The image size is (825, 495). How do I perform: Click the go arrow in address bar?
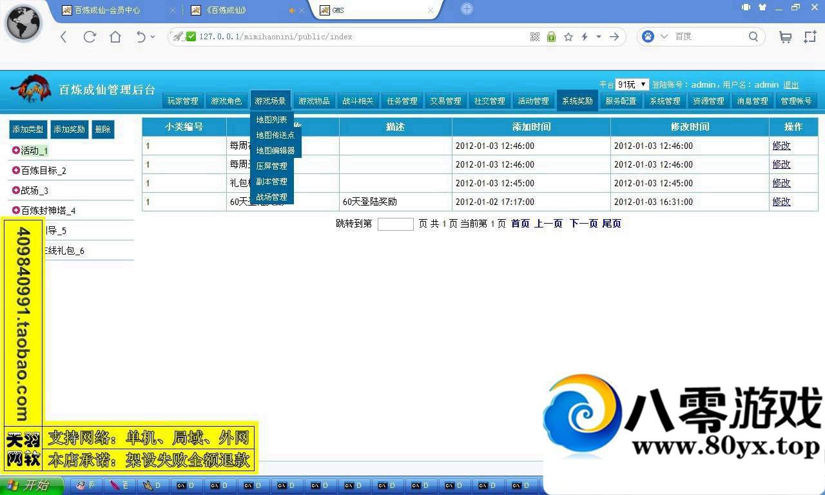coord(614,37)
